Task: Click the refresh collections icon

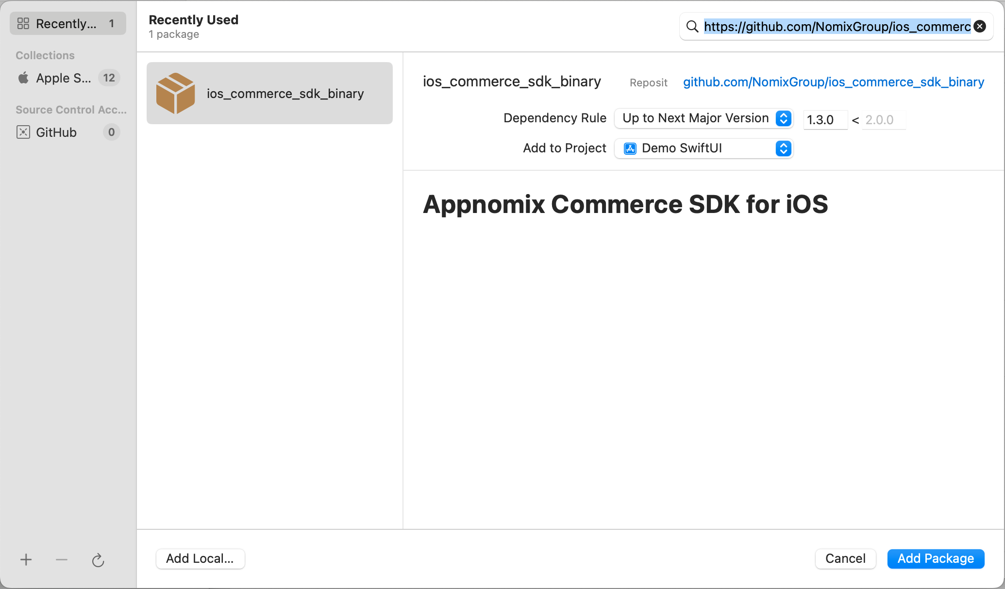Action: click(98, 560)
